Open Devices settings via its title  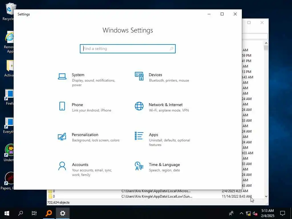point(155,75)
